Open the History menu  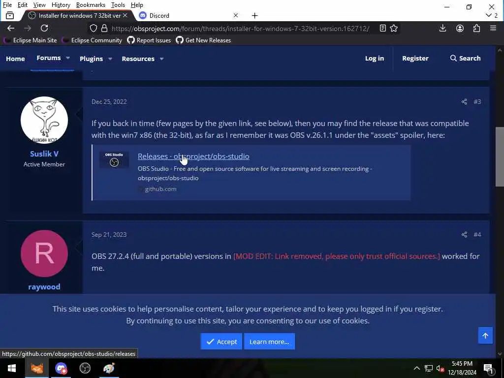point(61,5)
